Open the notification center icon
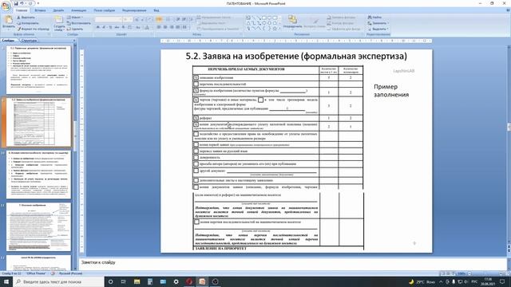Image resolution: width=511 pixels, height=287 pixels. [x=502, y=281]
